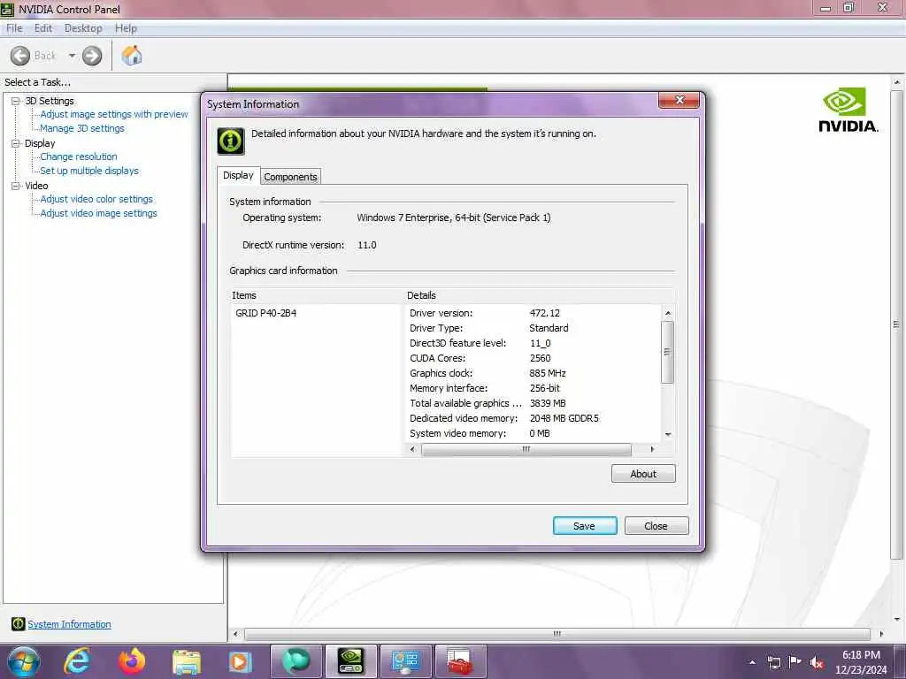Screen dimensions: 906x679
Task: Click the CUDA Cores value 2560
Action: pos(541,358)
